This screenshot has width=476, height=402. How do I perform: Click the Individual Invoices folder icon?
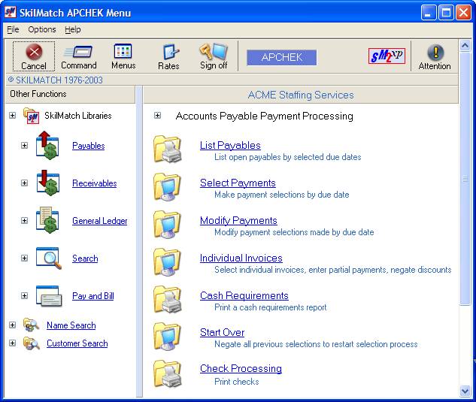click(x=167, y=261)
